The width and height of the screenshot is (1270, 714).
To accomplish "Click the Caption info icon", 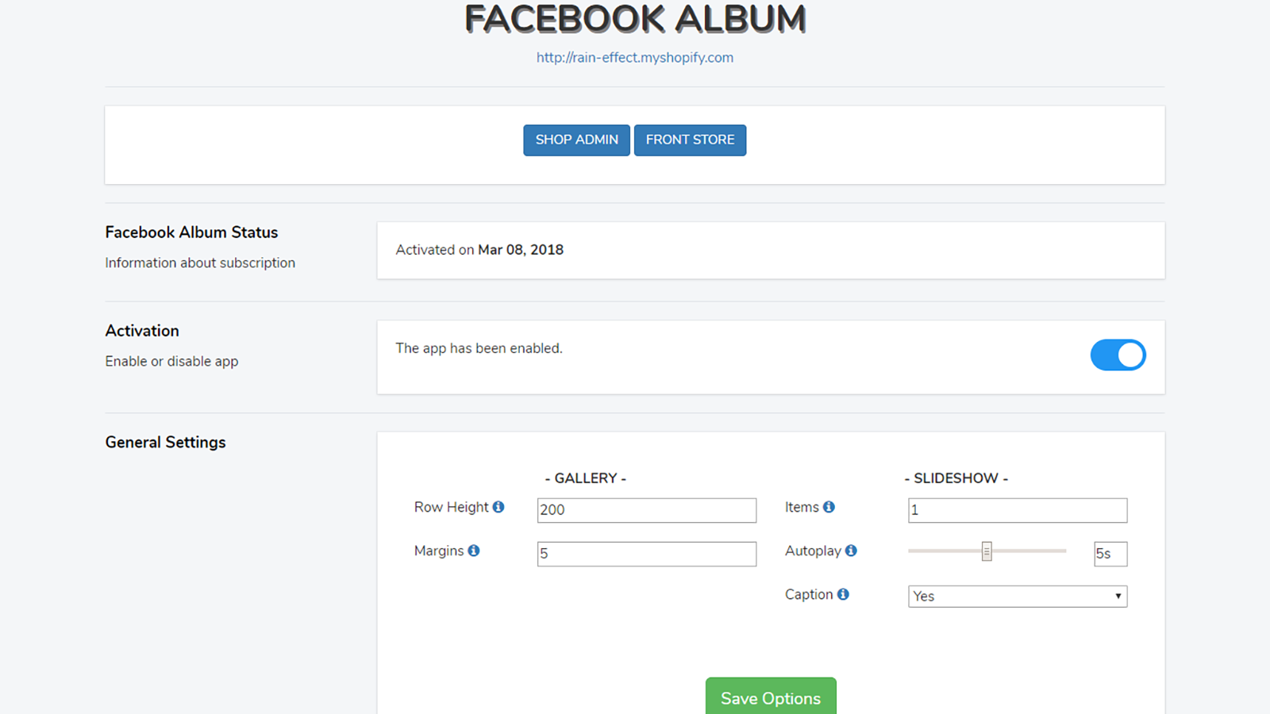I will pyautogui.click(x=843, y=594).
